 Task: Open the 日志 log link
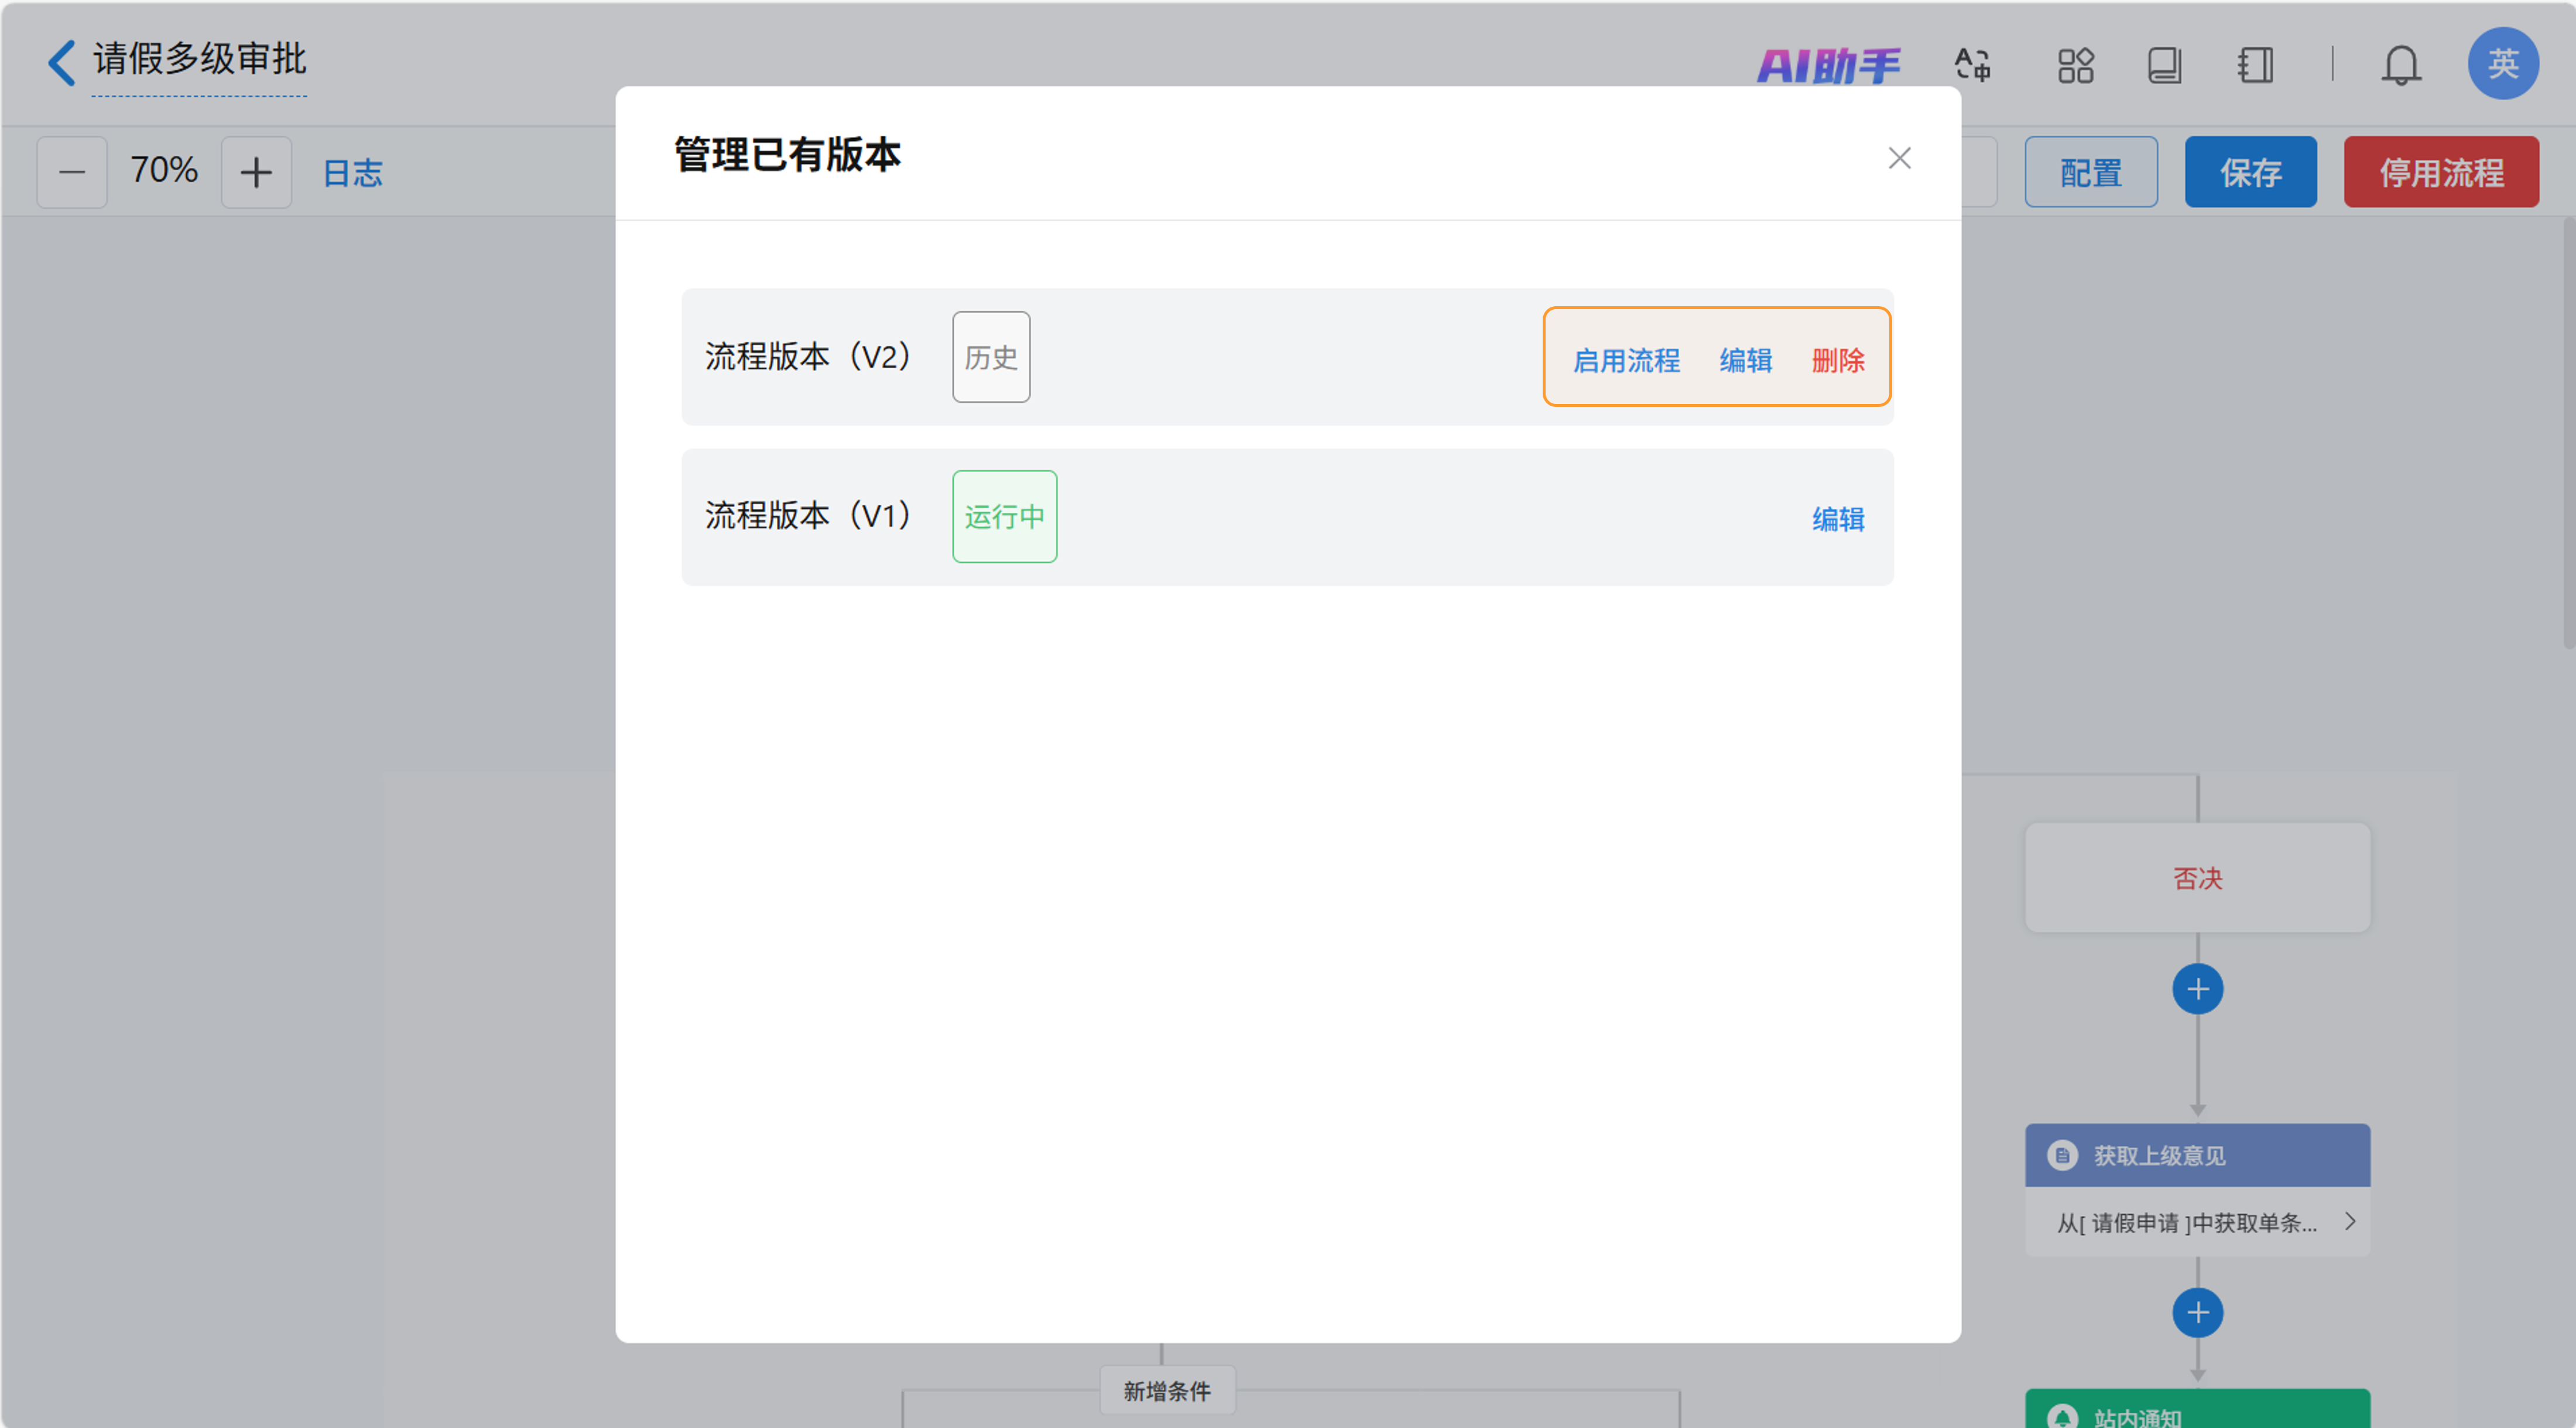pyautogui.click(x=353, y=173)
